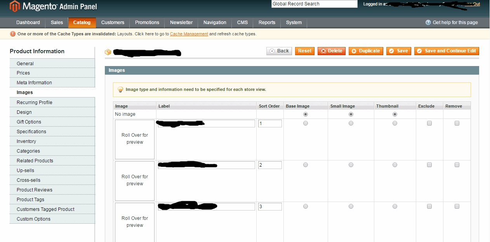Switch to the Inventory tab
Image resolution: width=490 pixels, height=242 pixels.
26,141
